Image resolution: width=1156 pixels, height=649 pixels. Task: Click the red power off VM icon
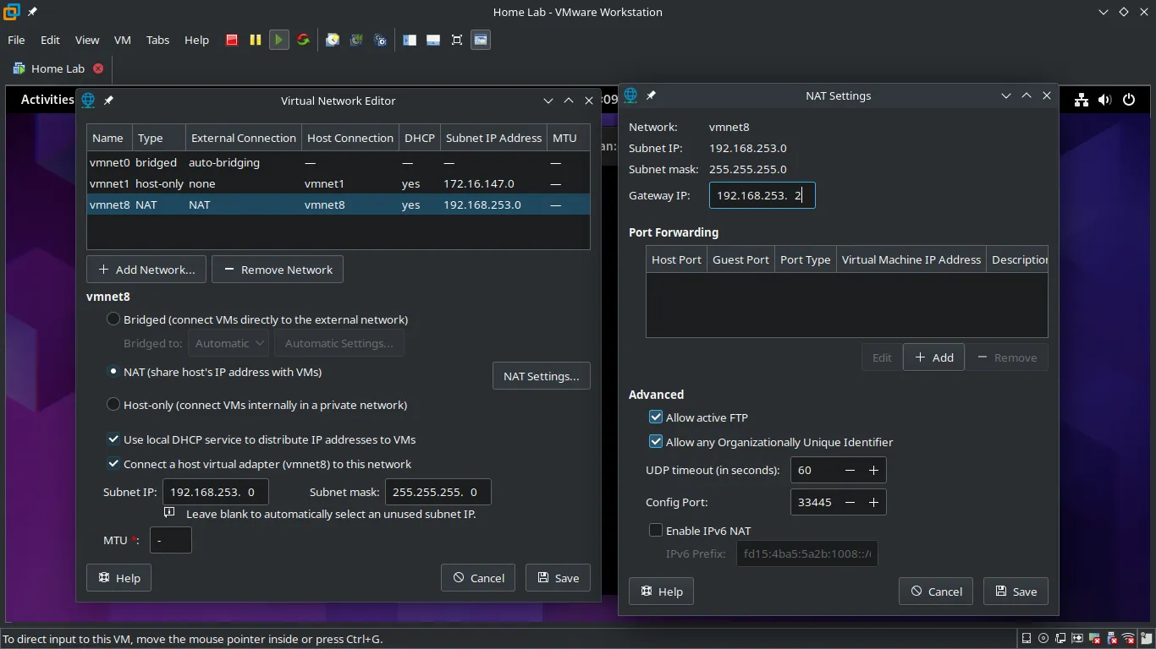click(x=232, y=40)
